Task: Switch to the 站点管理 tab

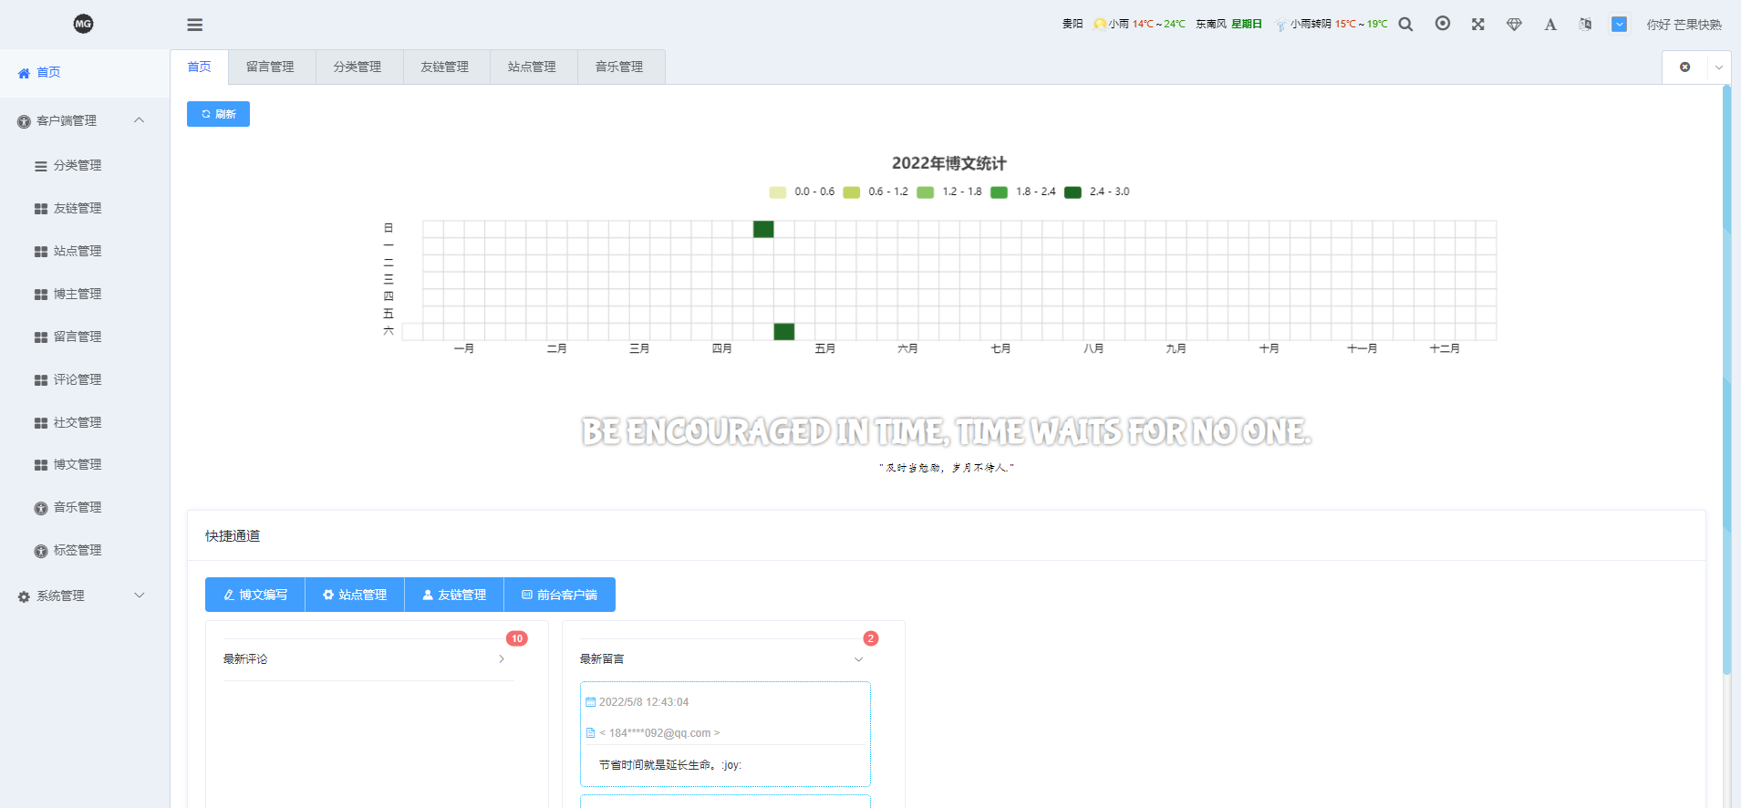Action: coord(533,67)
